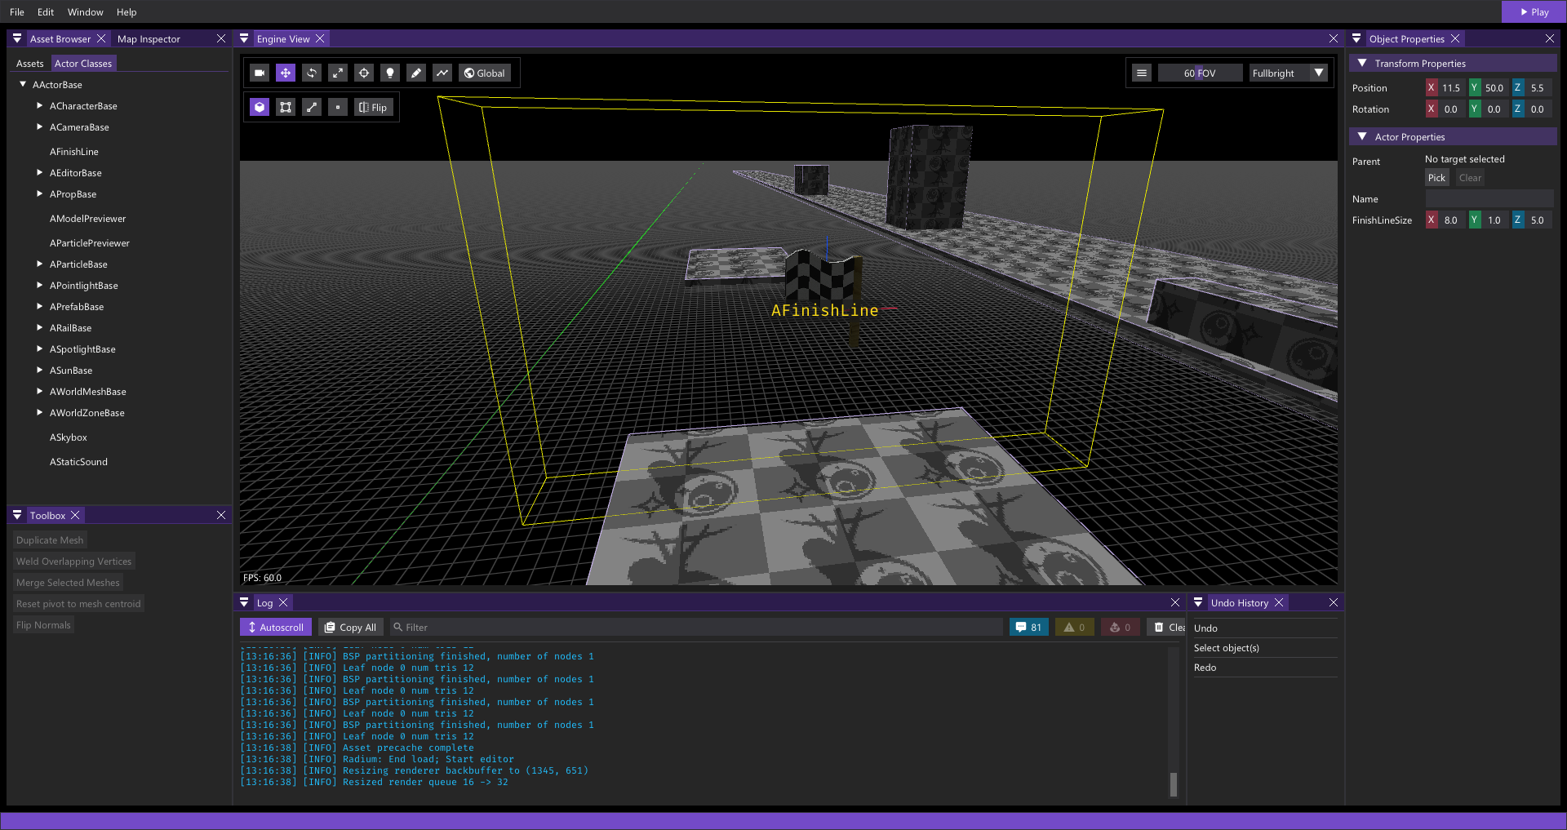Open the Engine View panel dropdown arrow
Screen dimensions: 1567x830
tap(244, 38)
